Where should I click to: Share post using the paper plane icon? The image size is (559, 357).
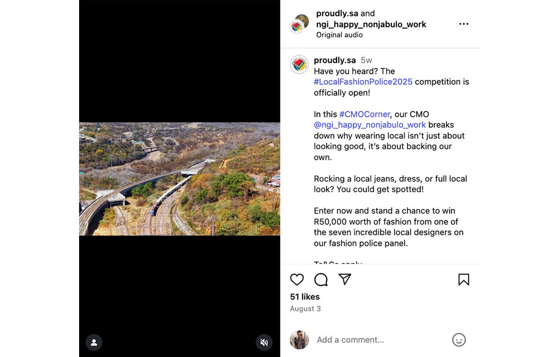coord(345,279)
